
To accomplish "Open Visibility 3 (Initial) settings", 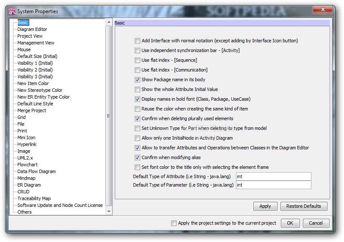I will [x=35, y=77].
